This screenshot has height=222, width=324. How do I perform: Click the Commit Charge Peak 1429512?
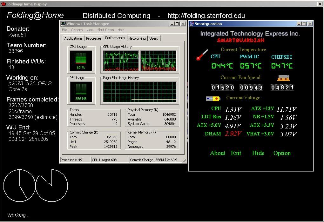coord(111,147)
